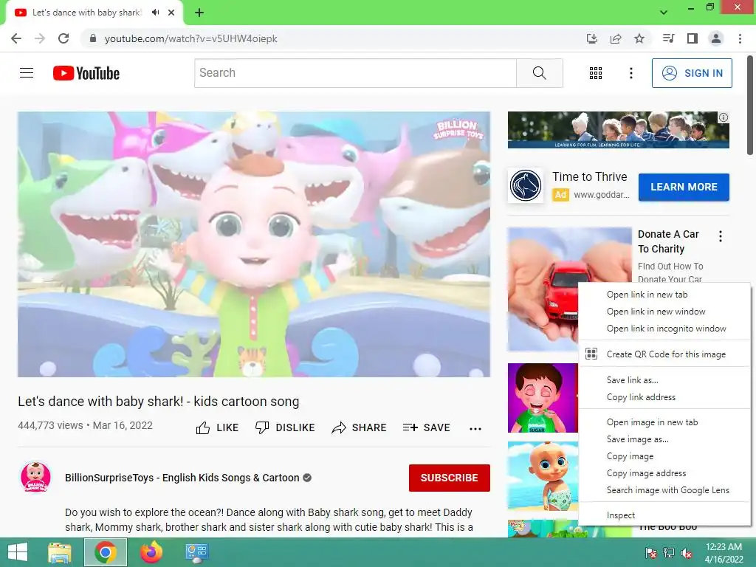
Task: Toggle the Chrome side panel icon
Action: pos(693,38)
